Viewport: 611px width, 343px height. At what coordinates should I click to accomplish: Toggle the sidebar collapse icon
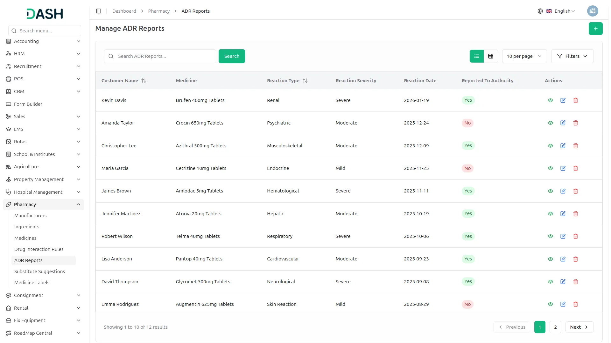pos(99,11)
